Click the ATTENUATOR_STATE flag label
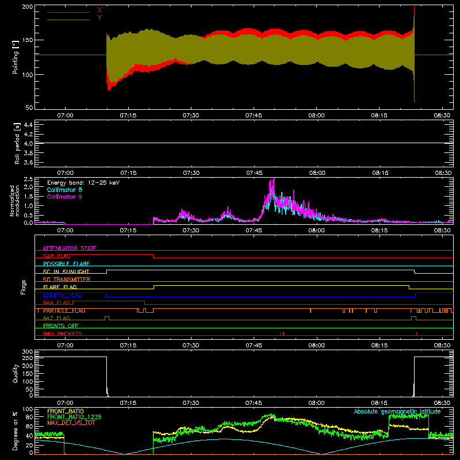This screenshot has width=460, height=460. tap(70, 248)
